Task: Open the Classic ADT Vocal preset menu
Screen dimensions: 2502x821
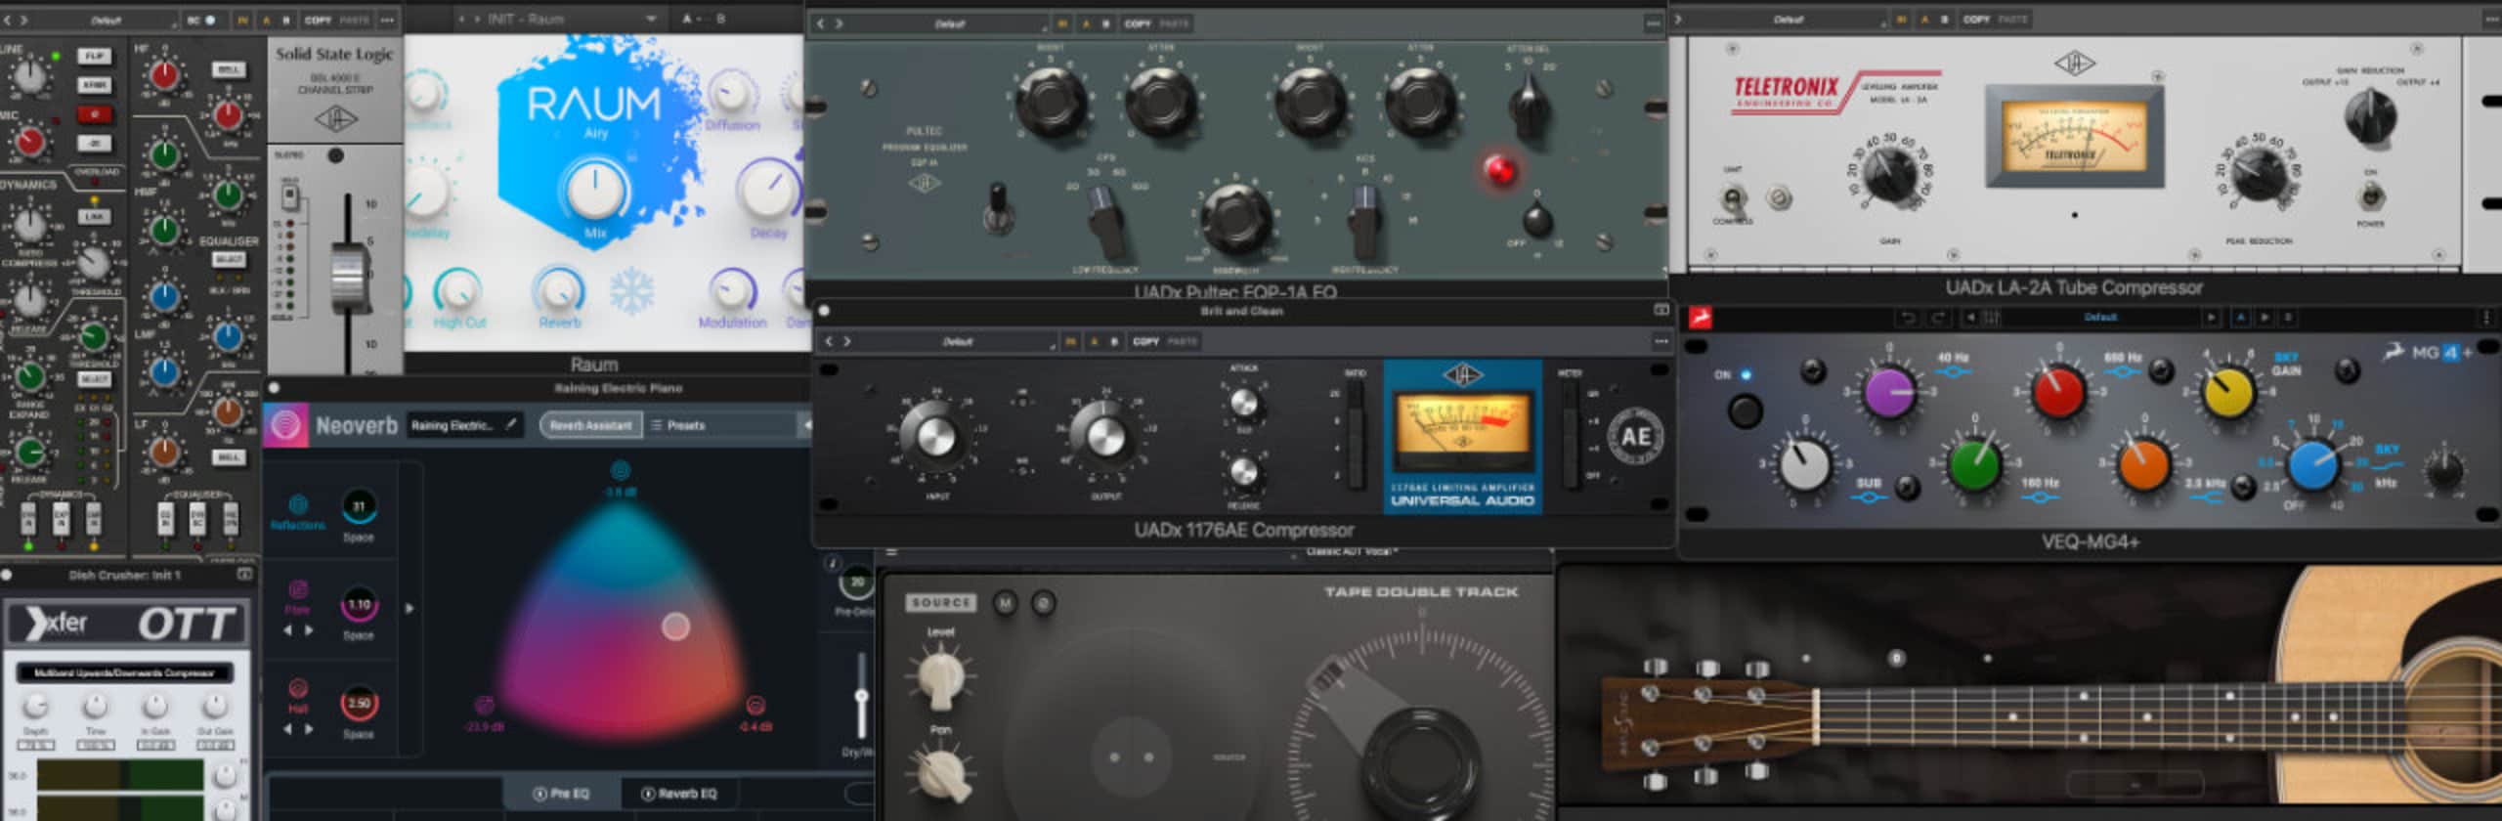Action: (x=1353, y=552)
